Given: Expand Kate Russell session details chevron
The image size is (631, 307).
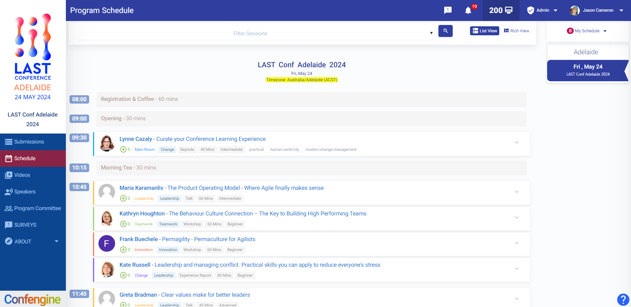Looking at the screenshot, I should click(517, 269).
